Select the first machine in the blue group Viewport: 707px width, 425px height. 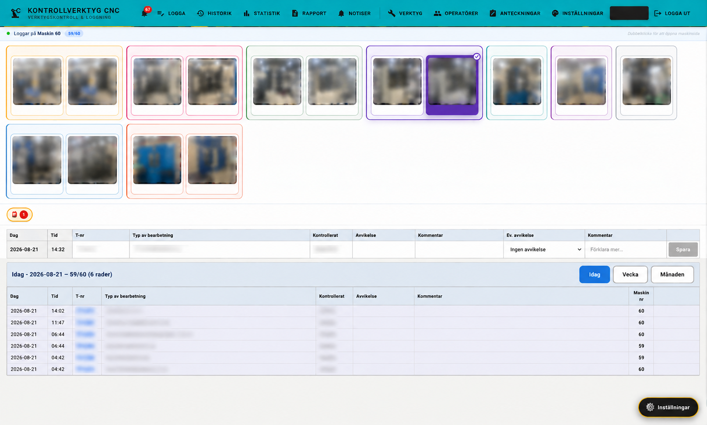click(x=37, y=164)
